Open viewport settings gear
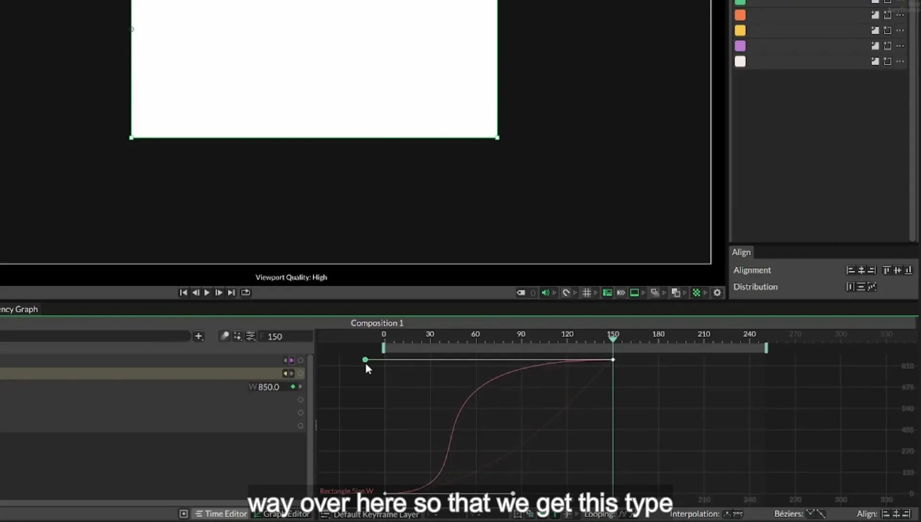 coord(717,293)
